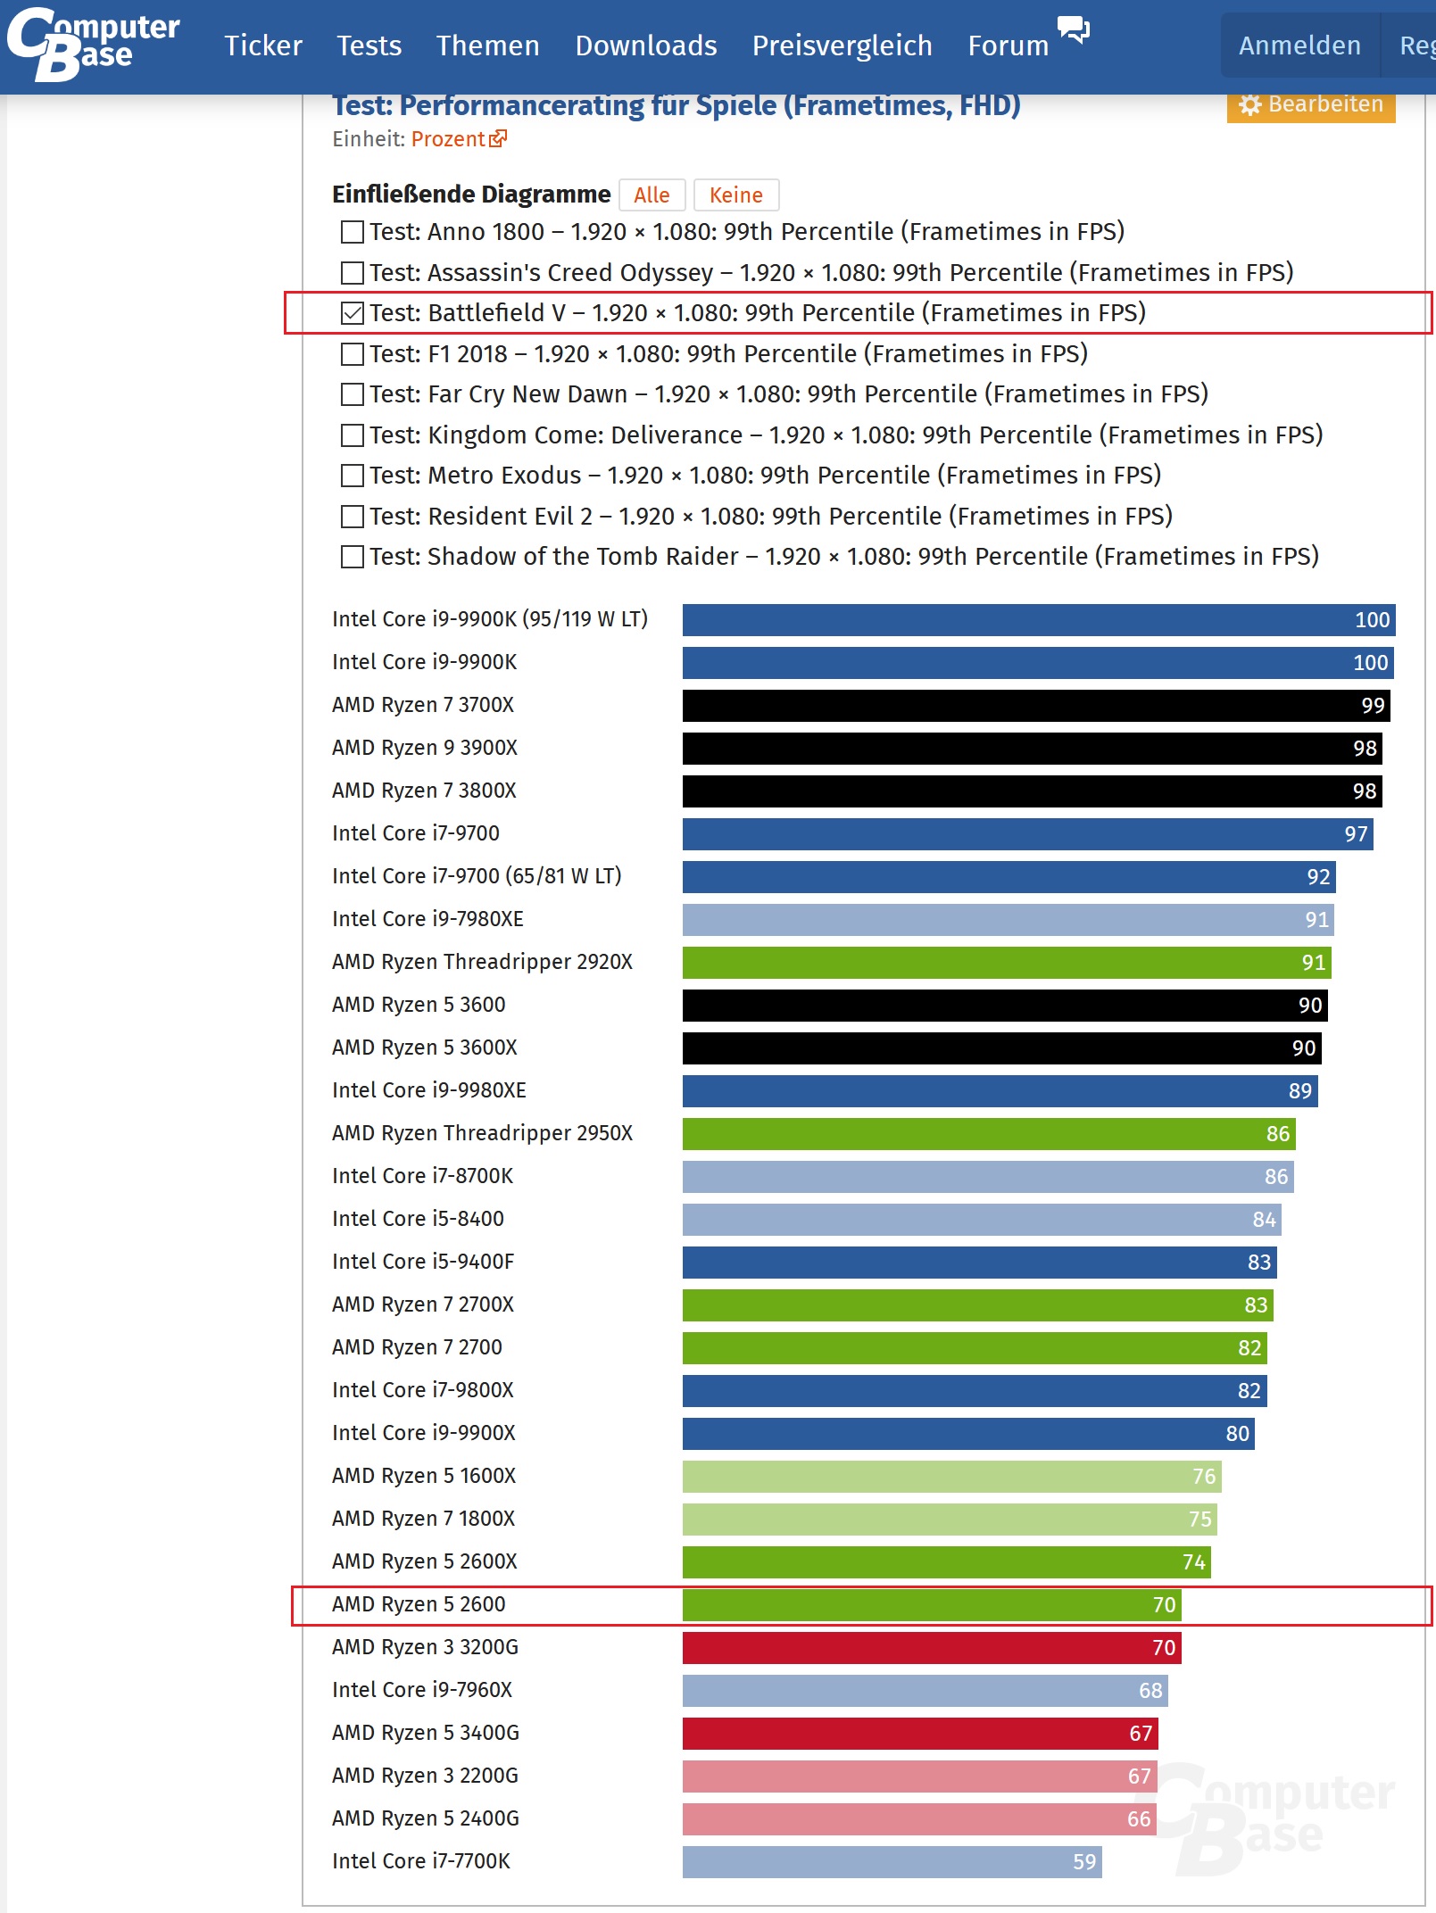
Task: Go to the Themen section
Action: [x=488, y=46]
